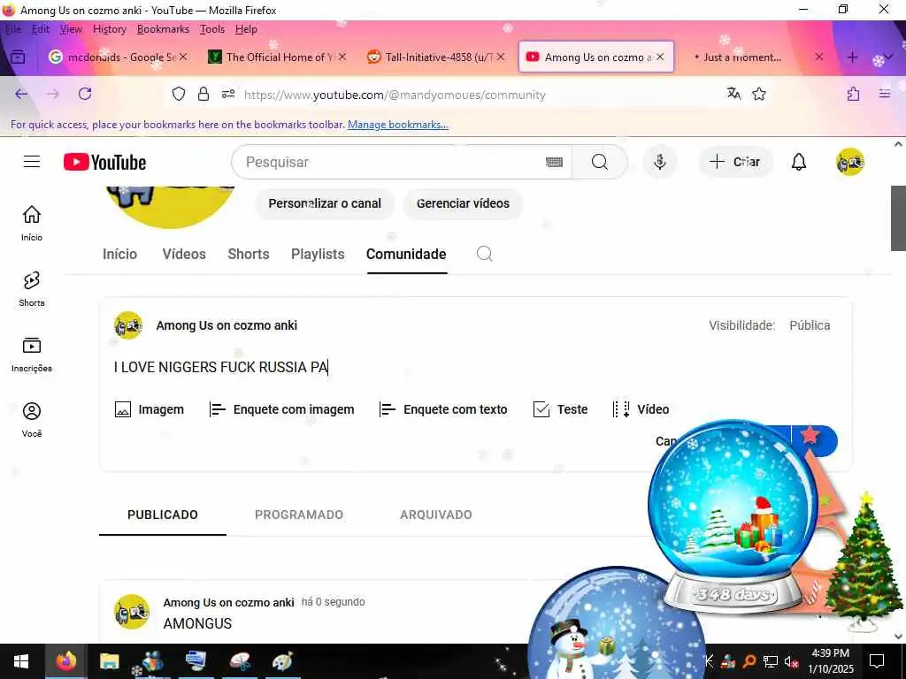Click the page vertical scrollbar
The height and width of the screenshot is (679, 906).
pyautogui.click(x=898, y=218)
